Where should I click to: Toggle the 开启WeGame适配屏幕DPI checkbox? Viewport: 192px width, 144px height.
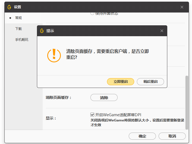click(92, 115)
